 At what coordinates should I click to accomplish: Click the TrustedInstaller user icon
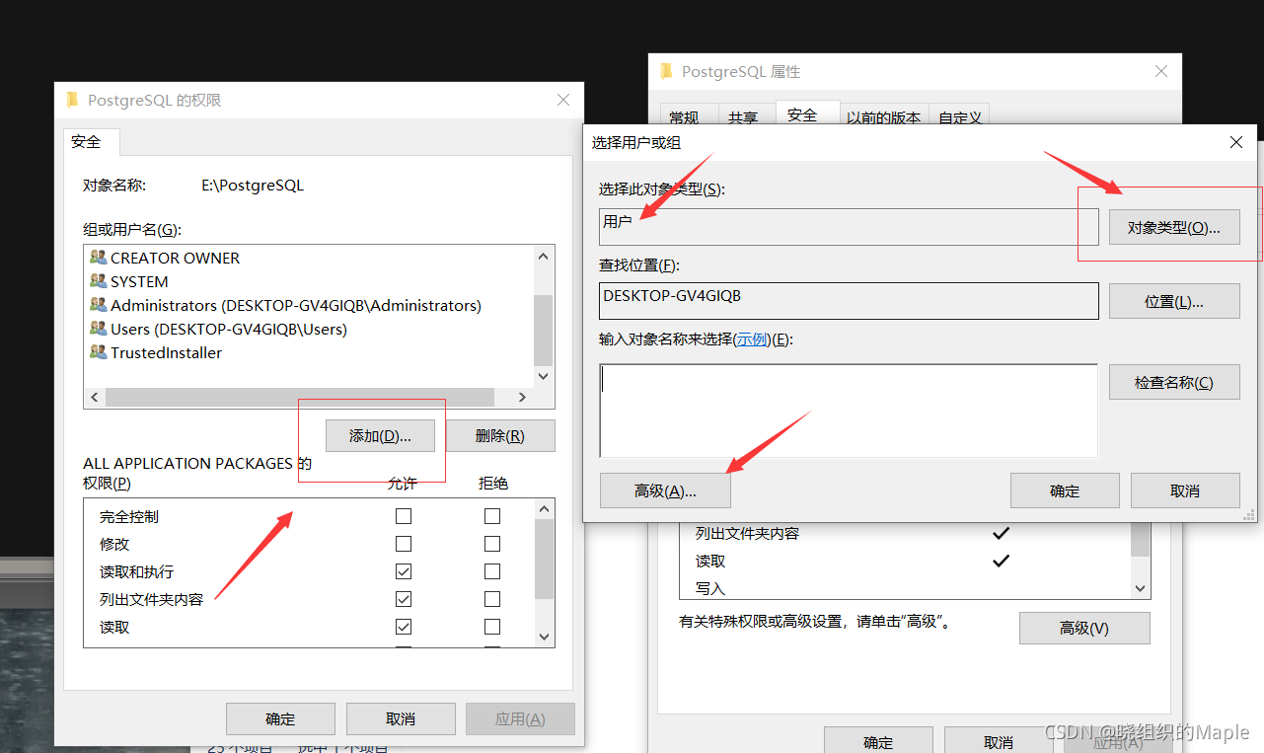coord(99,352)
